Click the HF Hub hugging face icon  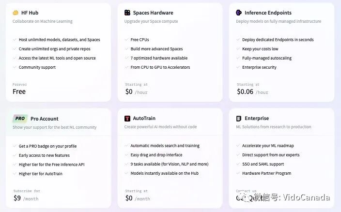click(15, 13)
